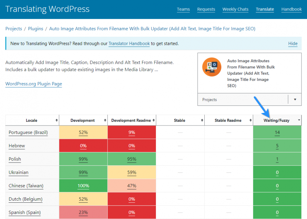This screenshot has width=307, height=219.
Task: Visit the WordPress.org Plugin Page
Action: (33, 84)
